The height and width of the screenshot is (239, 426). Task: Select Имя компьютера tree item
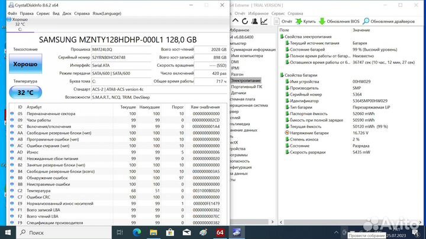[x=247, y=55]
